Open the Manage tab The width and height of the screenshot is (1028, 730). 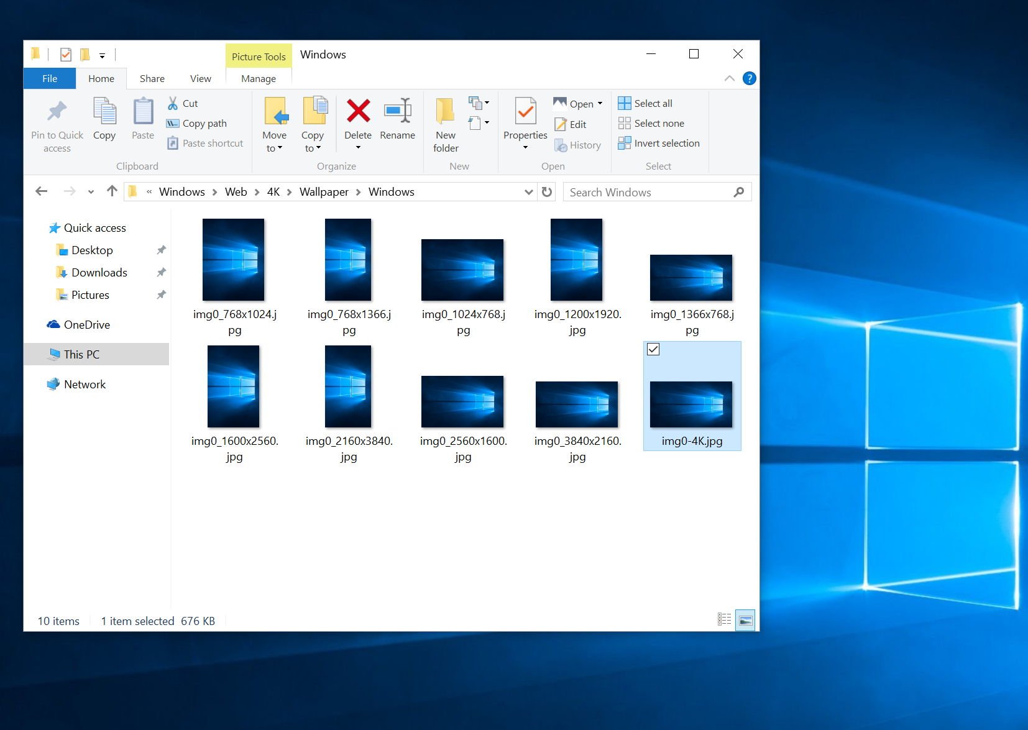click(x=259, y=78)
